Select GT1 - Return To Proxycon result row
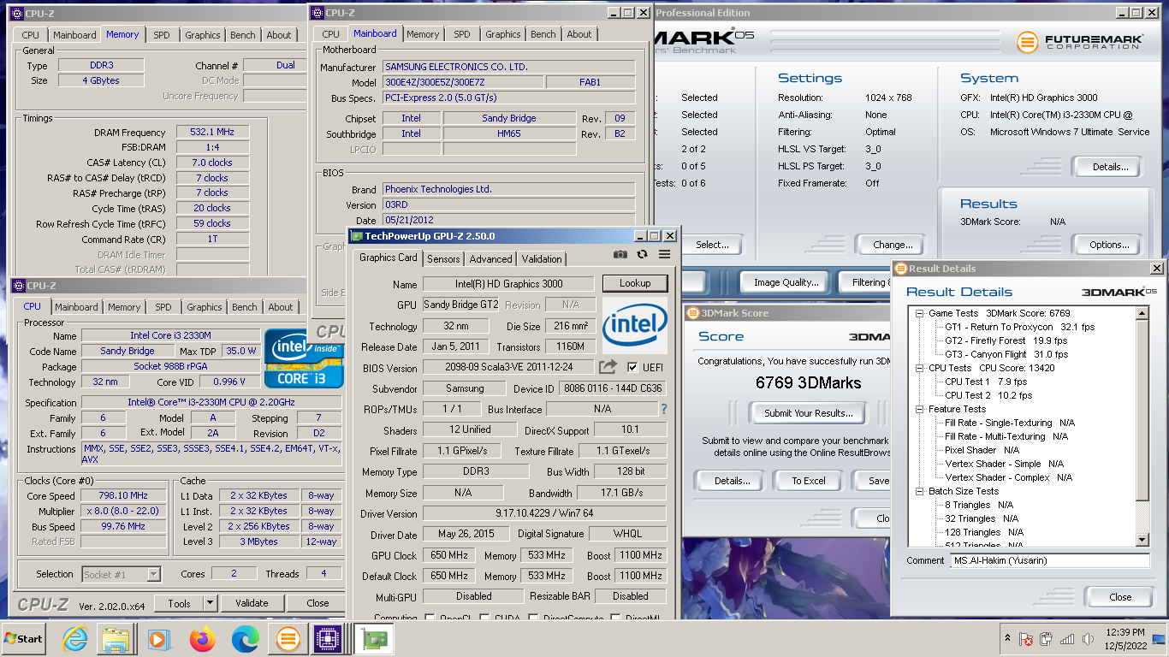 [x=1019, y=327]
